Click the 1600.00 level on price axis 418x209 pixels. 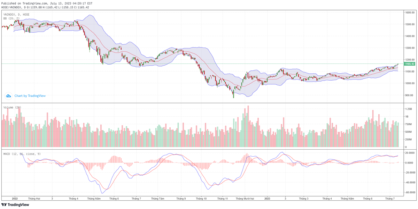pyautogui.click(x=409, y=12)
